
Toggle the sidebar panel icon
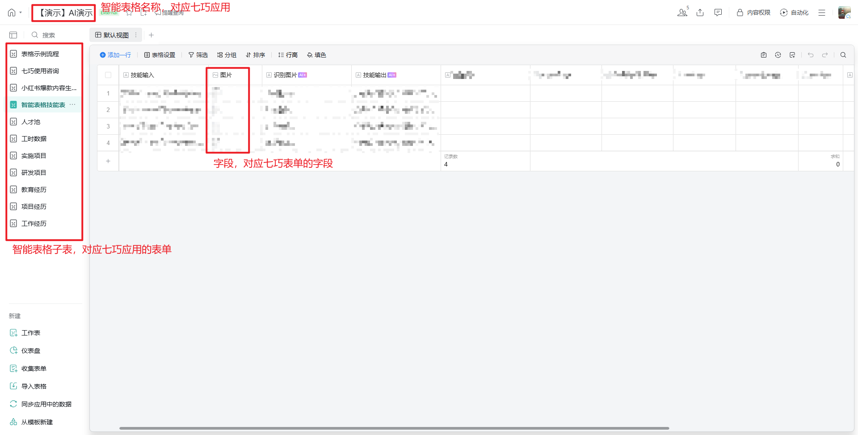point(13,35)
